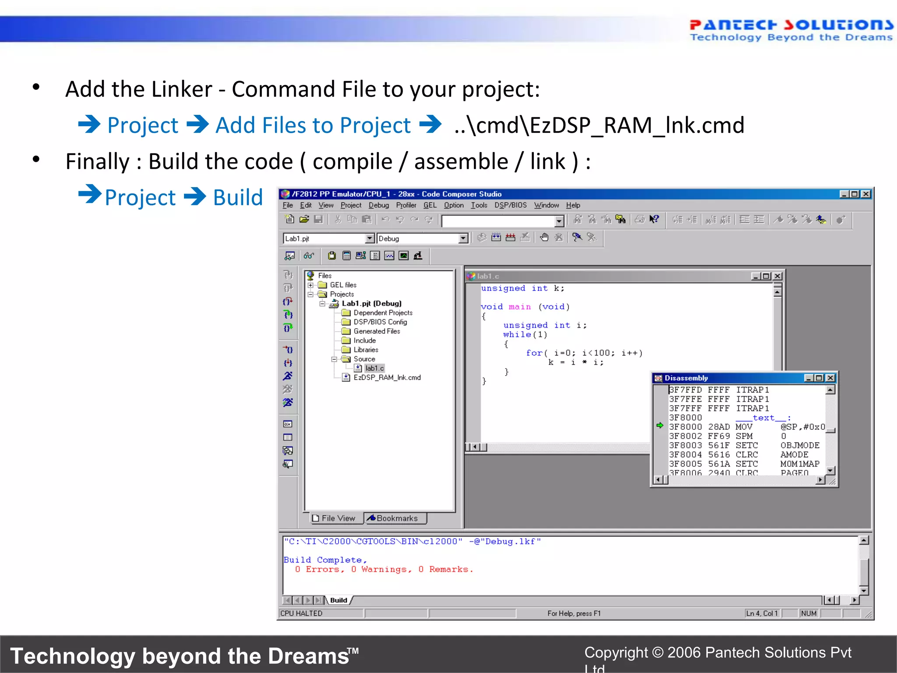Click the Incremental Build icon

tap(496, 237)
